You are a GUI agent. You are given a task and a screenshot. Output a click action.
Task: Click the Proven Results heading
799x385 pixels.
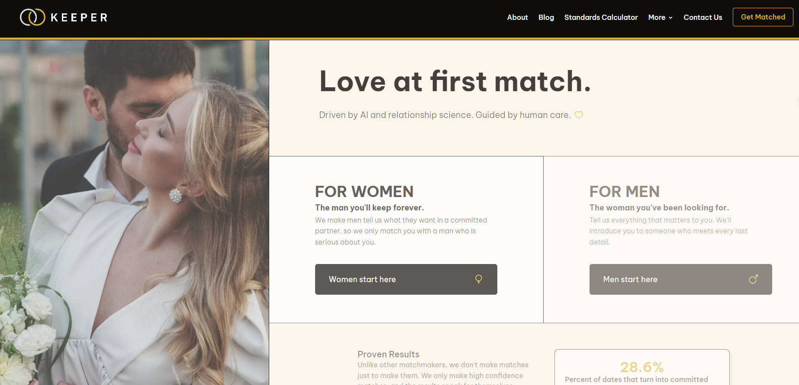click(x=388, y=354)
